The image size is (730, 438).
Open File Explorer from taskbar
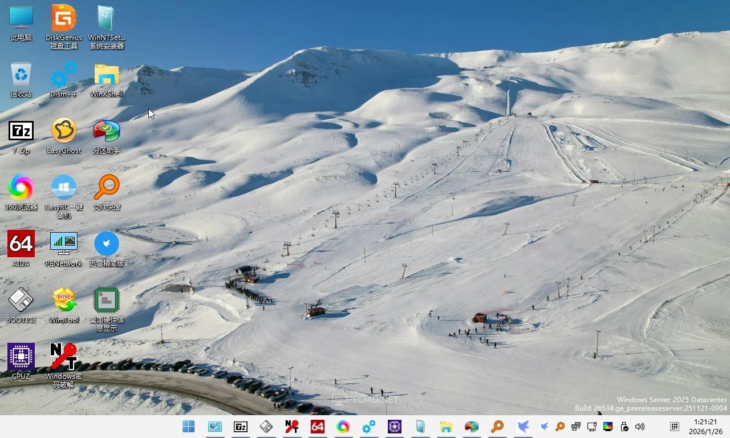[x=445, y=427]
